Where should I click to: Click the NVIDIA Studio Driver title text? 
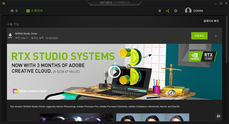(x=26, y=34)
